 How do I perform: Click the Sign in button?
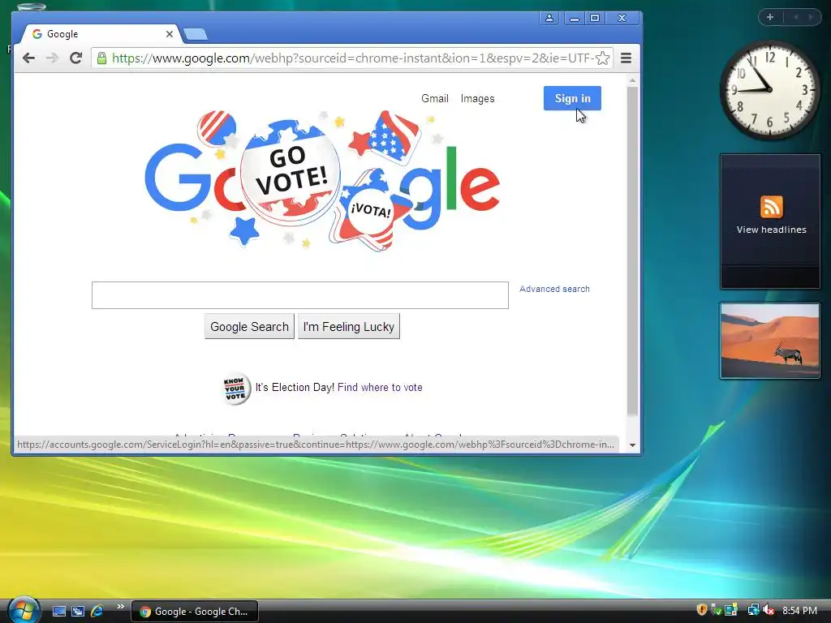(572, 98)
